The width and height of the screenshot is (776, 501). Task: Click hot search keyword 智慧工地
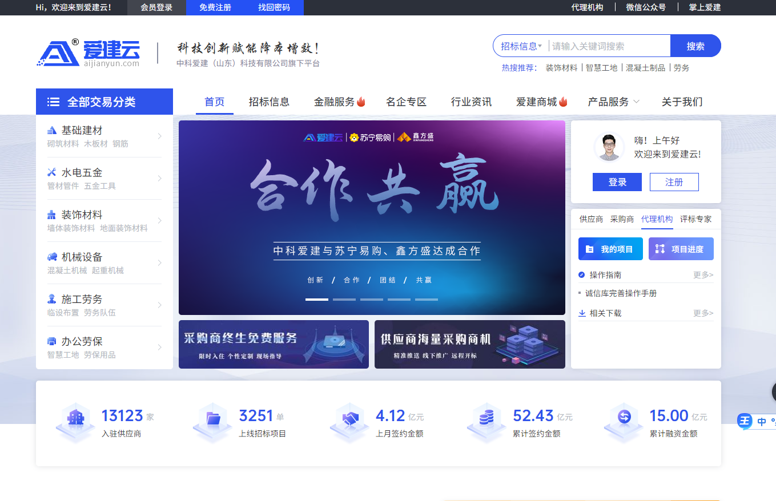click(x=602, y=68)
